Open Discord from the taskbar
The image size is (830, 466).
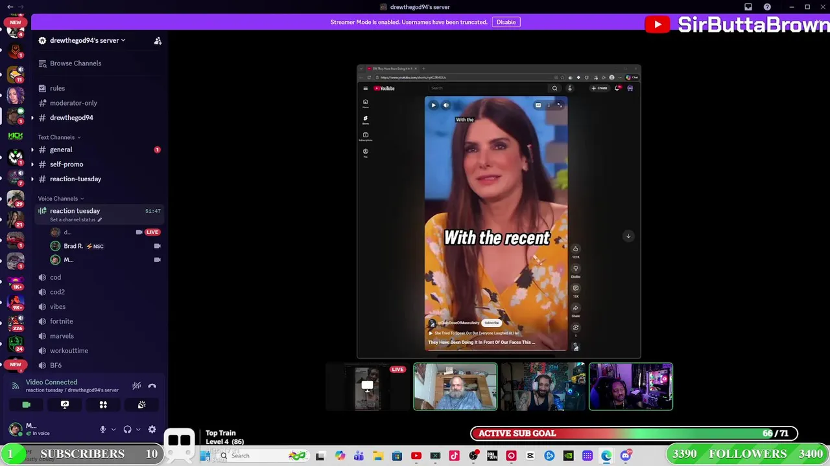[626, 456]
